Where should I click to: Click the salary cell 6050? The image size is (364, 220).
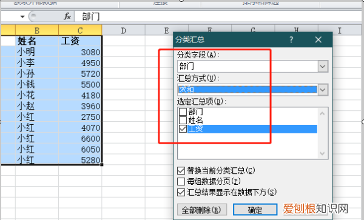coord(80,149)
